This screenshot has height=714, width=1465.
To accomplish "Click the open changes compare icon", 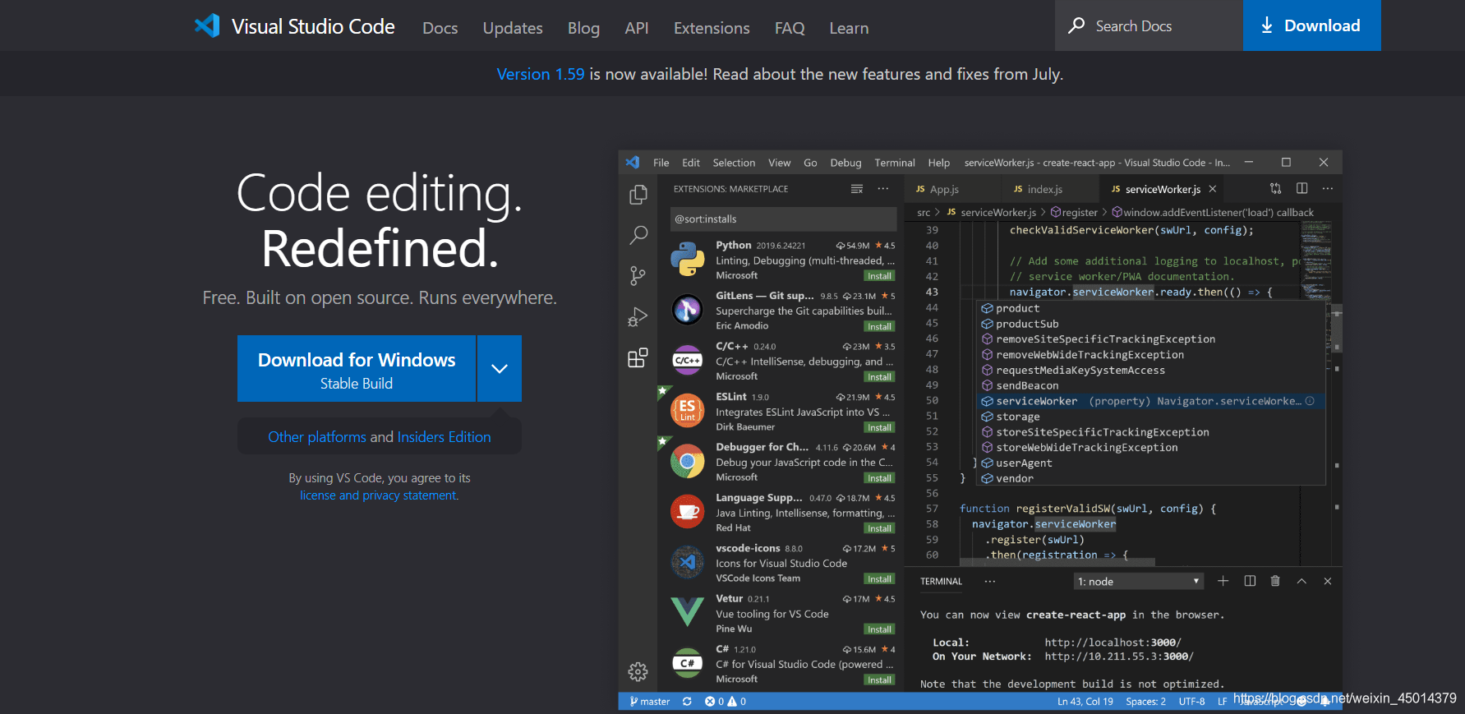I will (1275, 188).
